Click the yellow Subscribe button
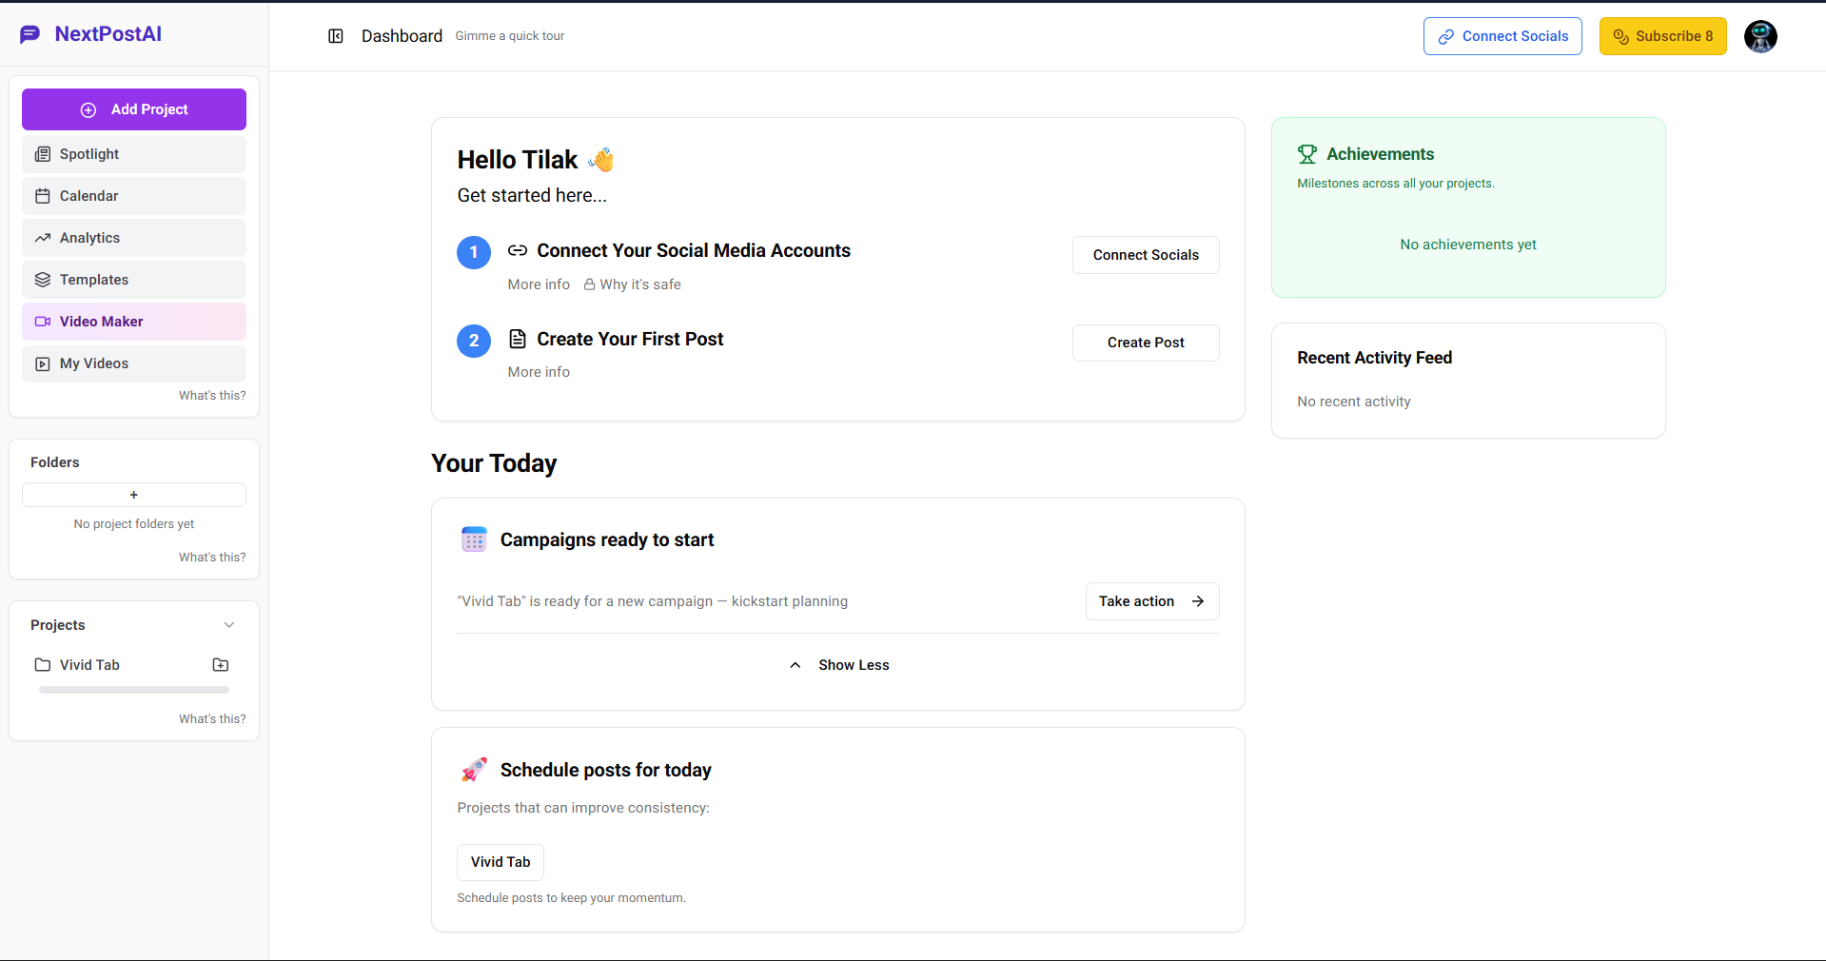 [x=1662, y=36]
